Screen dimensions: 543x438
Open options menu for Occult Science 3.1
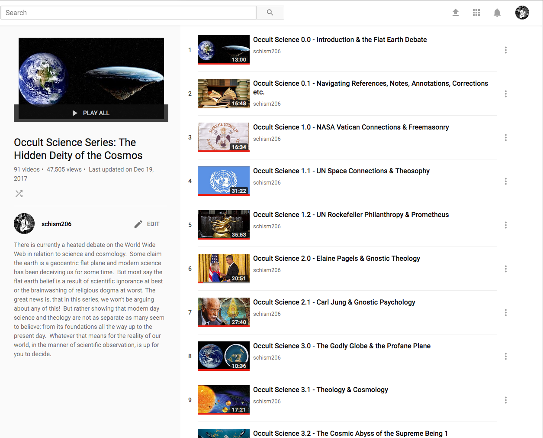[506, 400]
